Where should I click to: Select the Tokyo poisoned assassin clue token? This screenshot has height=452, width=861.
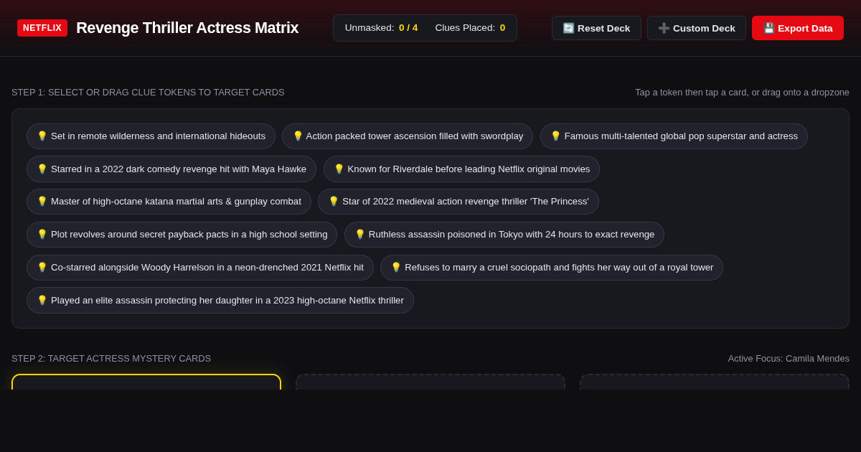tap(504, 235)
